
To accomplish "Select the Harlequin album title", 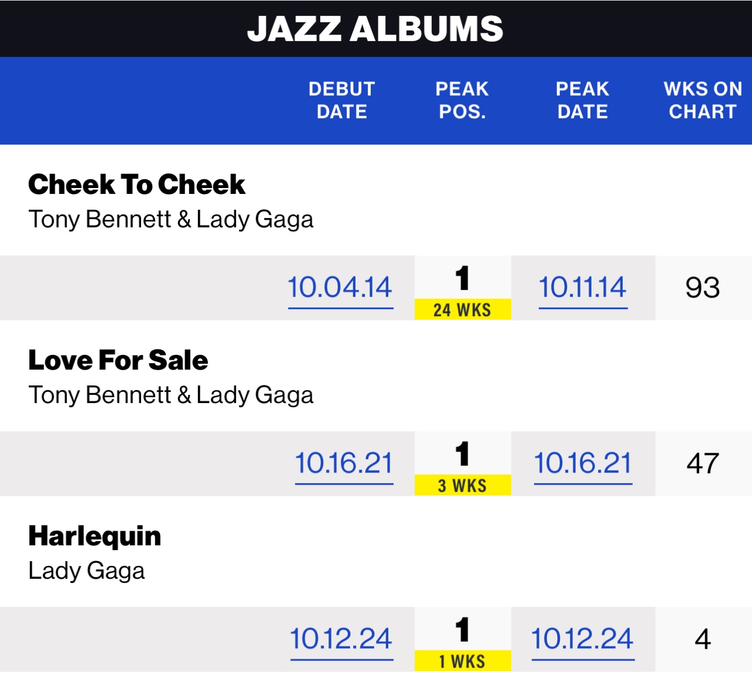I will [95, 536].
